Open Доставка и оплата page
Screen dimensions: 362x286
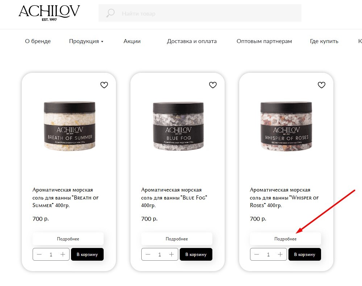(x=192, y=41)
